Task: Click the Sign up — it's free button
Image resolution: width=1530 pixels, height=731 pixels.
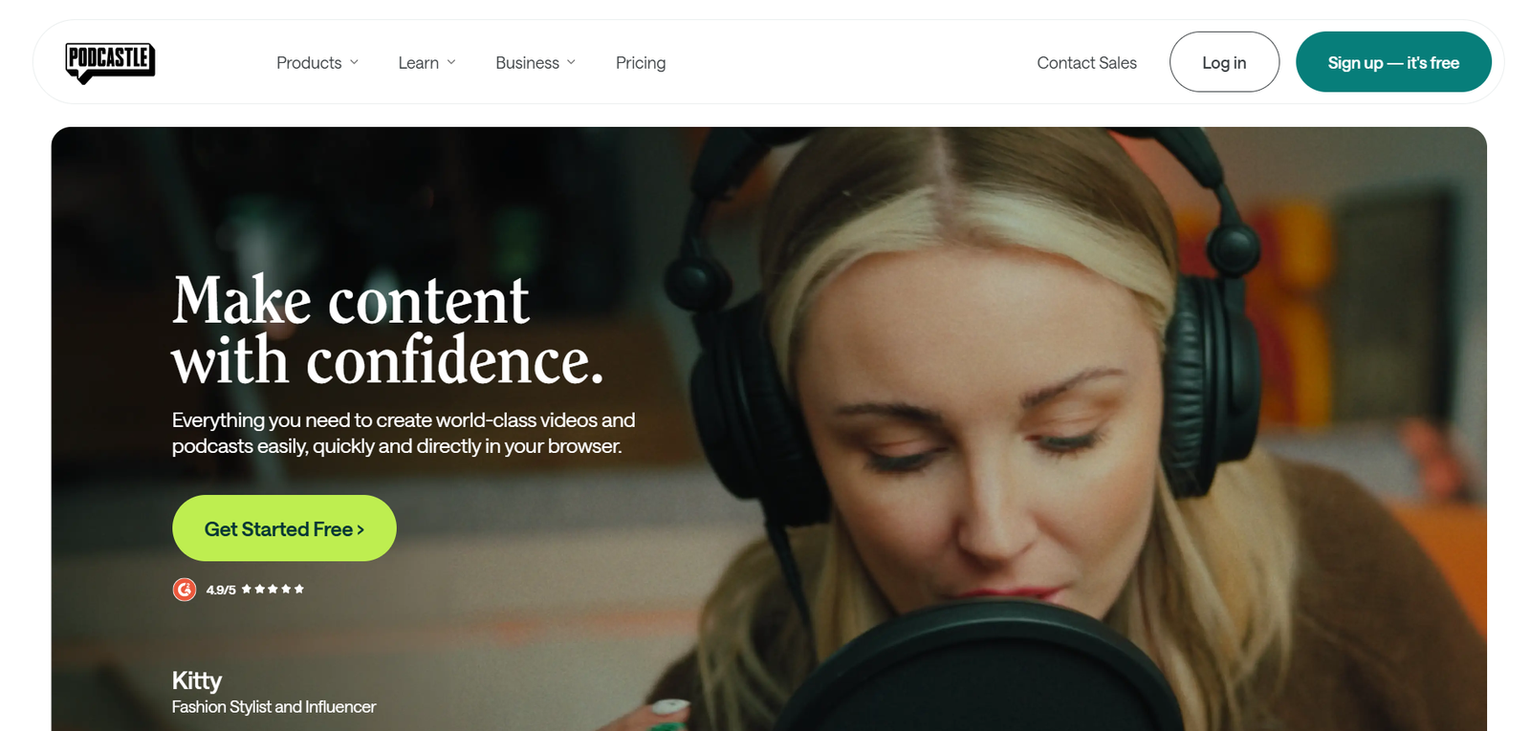Action: click(x=1393, y=62)
